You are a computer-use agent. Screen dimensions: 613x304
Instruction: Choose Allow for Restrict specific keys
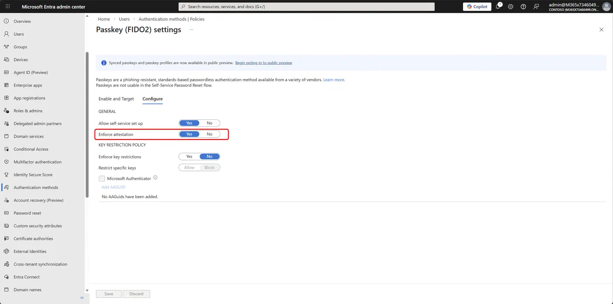[x=189, y=168]
